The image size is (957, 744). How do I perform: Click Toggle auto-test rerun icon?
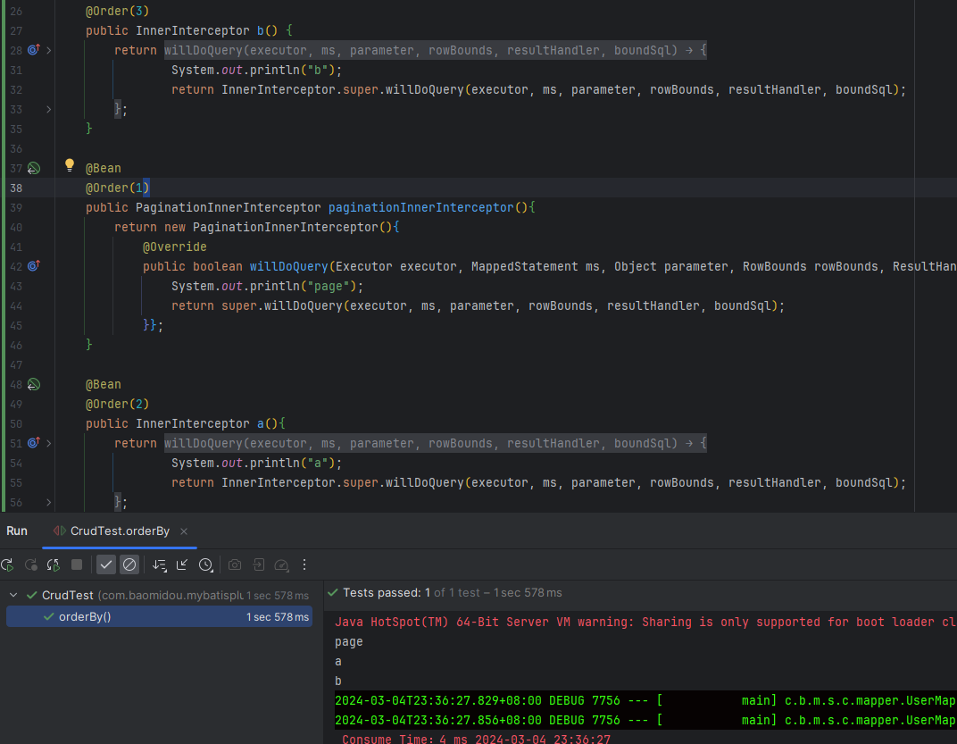[54, 564]
